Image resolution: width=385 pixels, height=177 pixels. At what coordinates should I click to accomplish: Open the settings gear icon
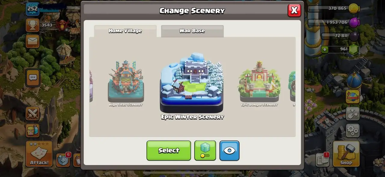coord(353,130)
